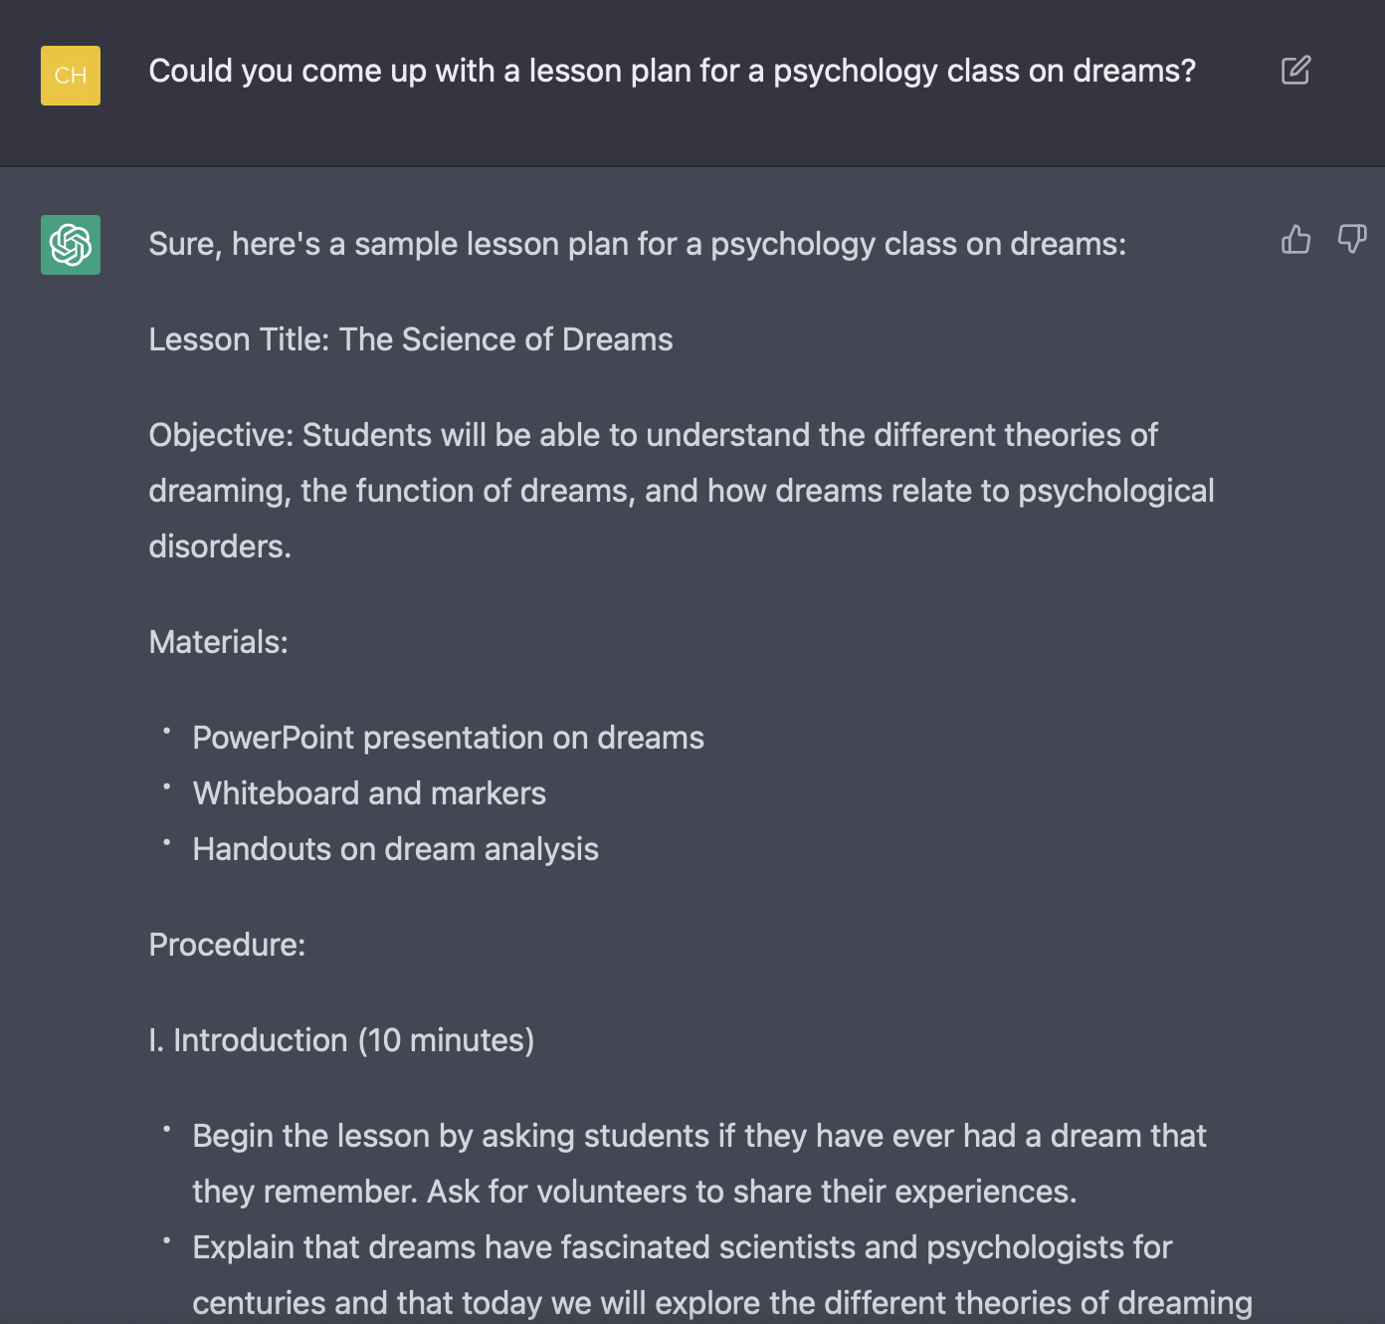The height and width of the screenshot is (1324, 1385).
Task: Select the "Handouts on dream analysis" bullet
Action: (x=395, y=849)
